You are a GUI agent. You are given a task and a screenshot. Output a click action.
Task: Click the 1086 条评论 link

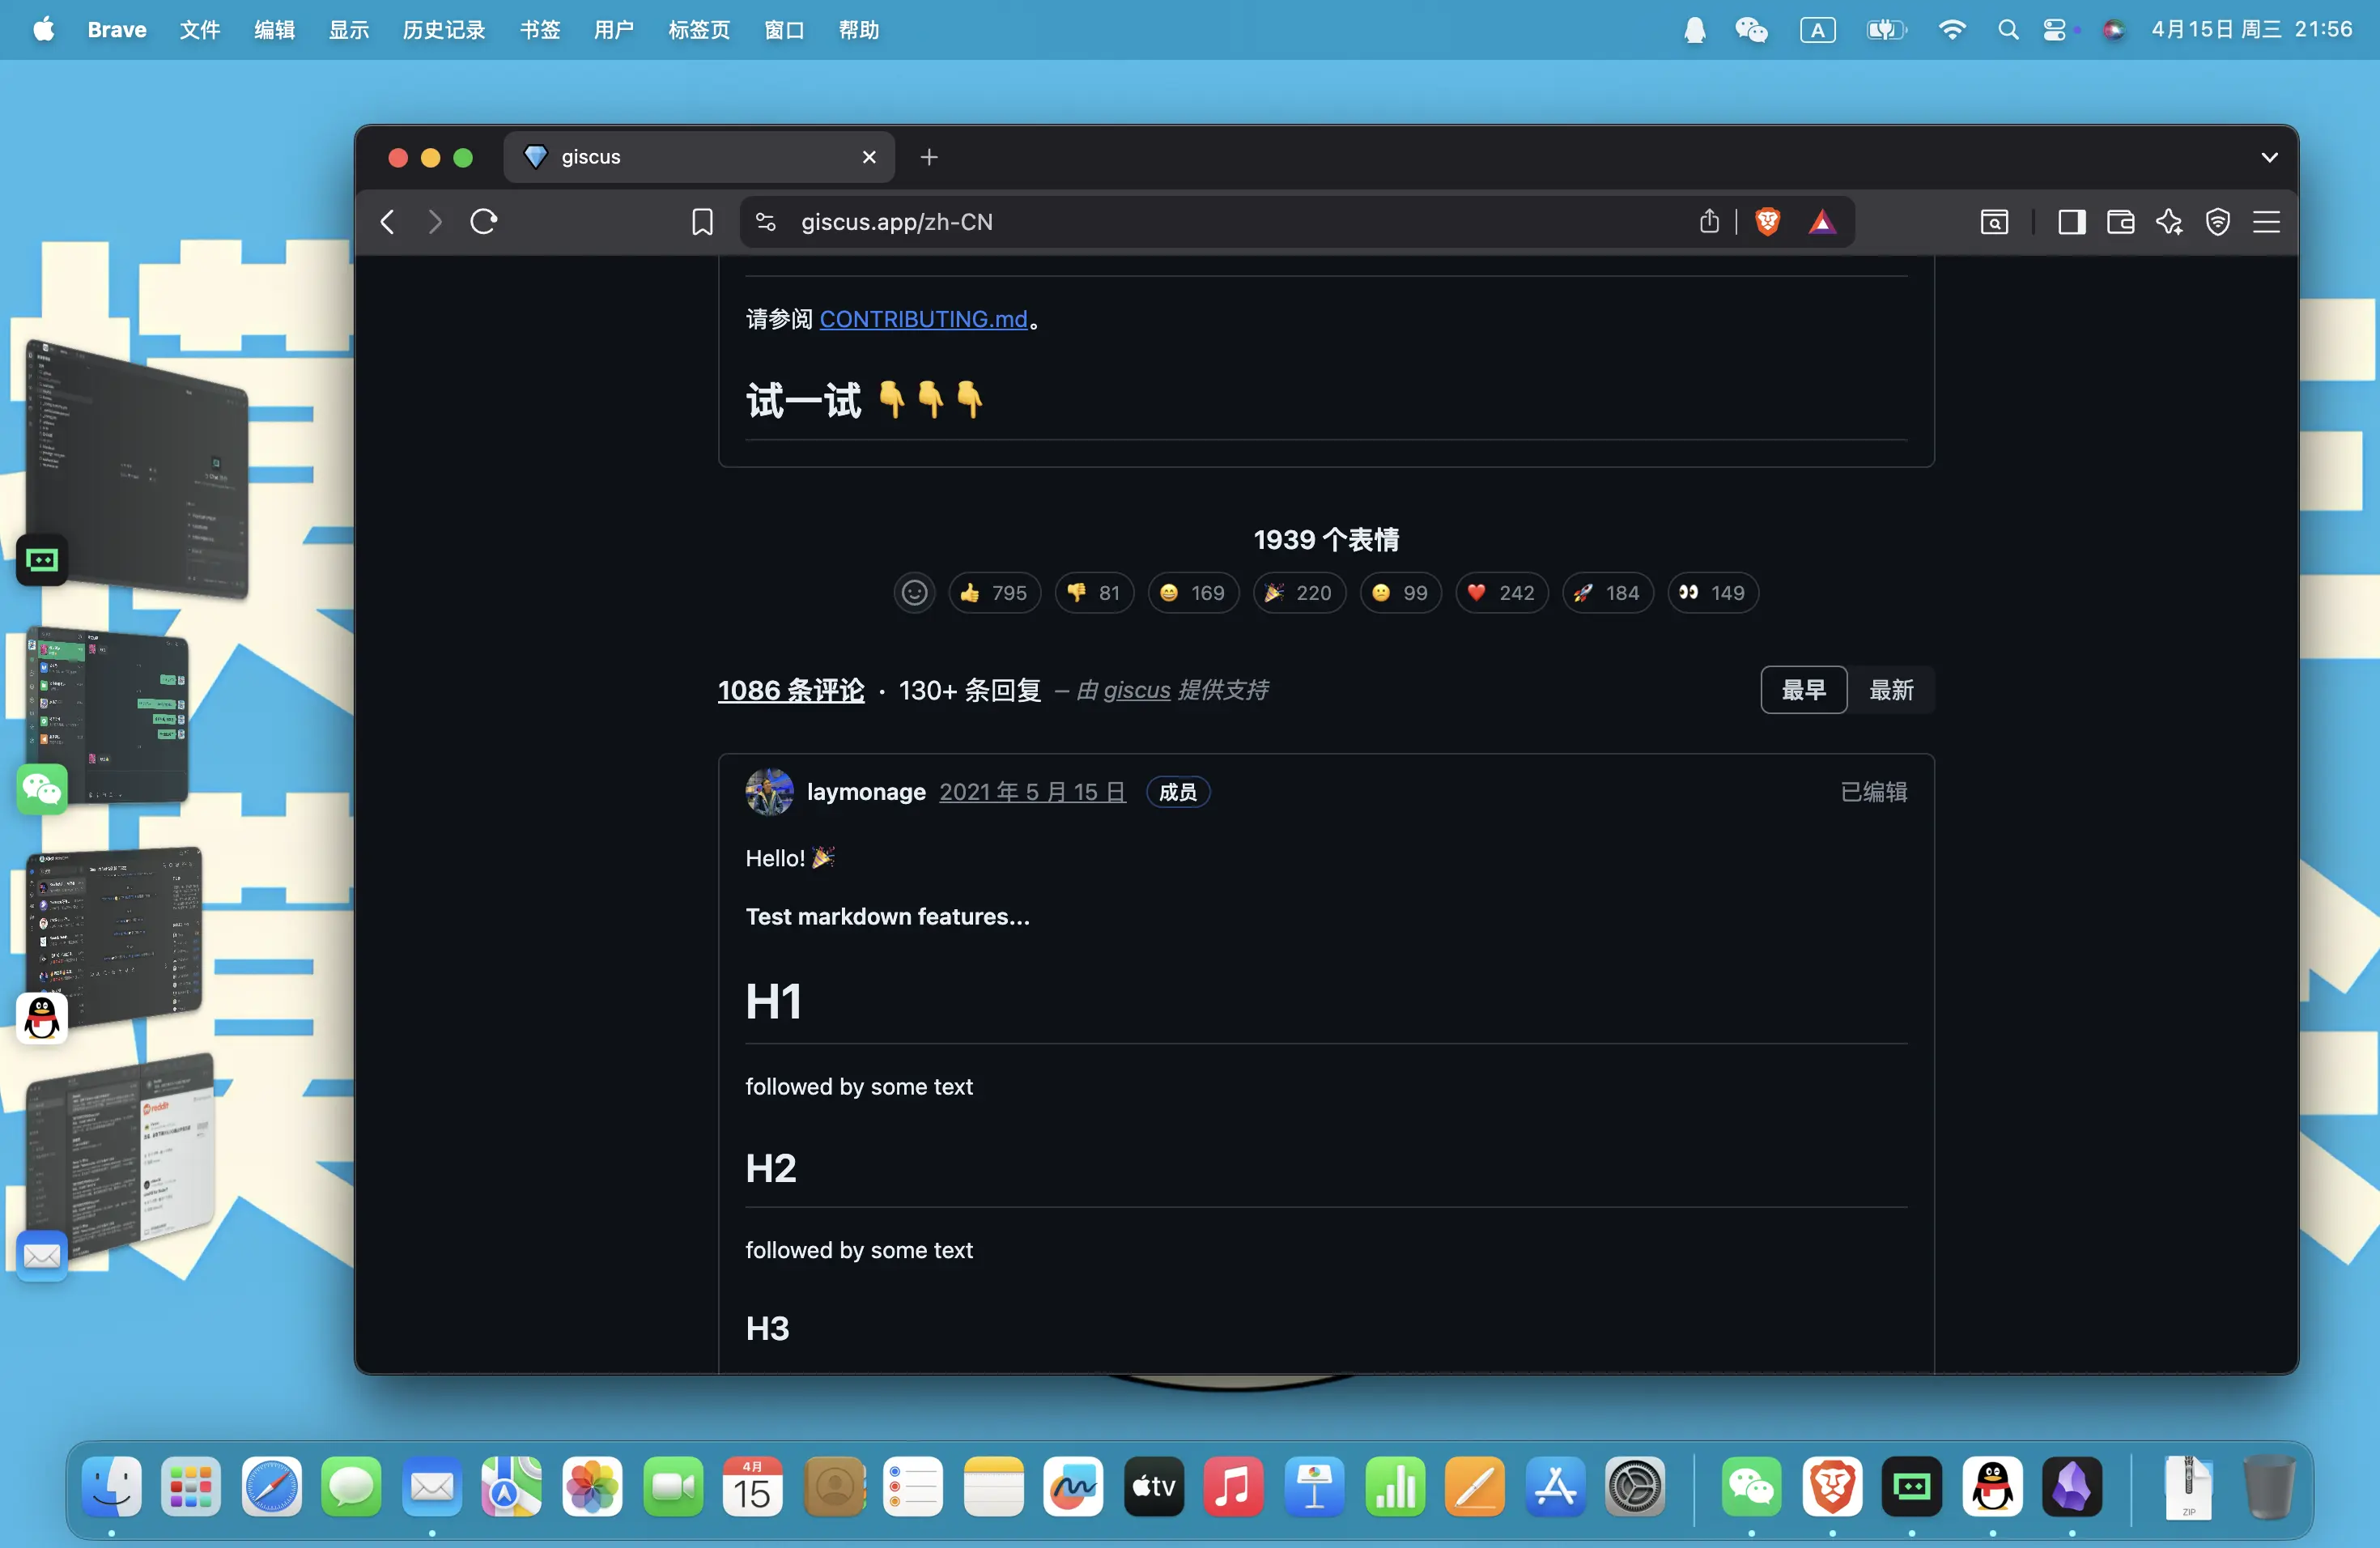point(791,690)
